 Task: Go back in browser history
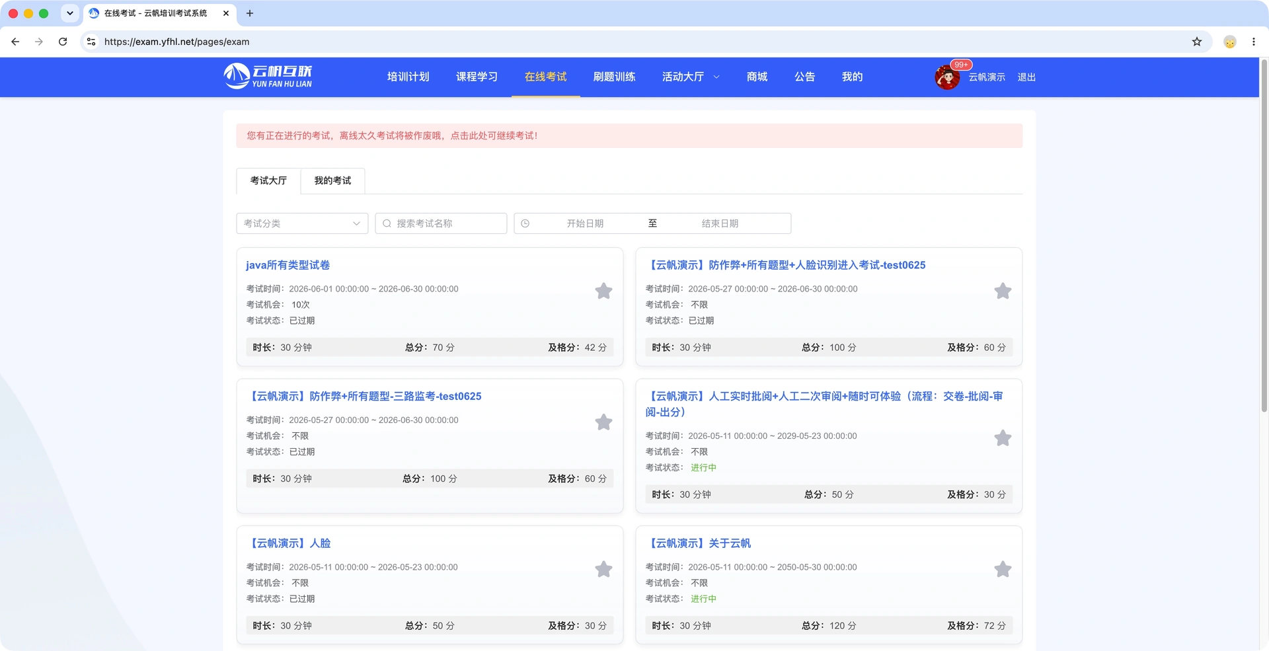pyautogui.click(x=15, y=42)
